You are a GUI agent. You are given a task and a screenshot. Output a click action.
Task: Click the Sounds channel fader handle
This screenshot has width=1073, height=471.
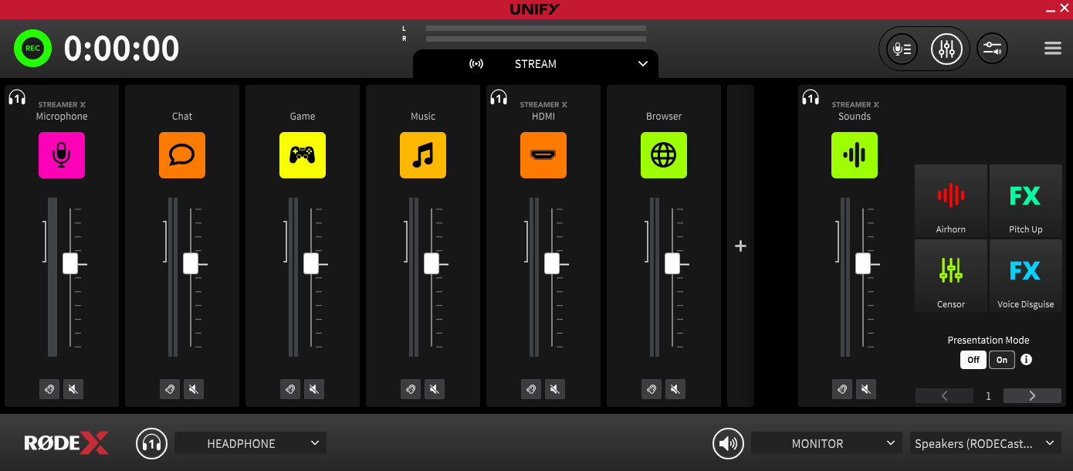pos(863,263)
